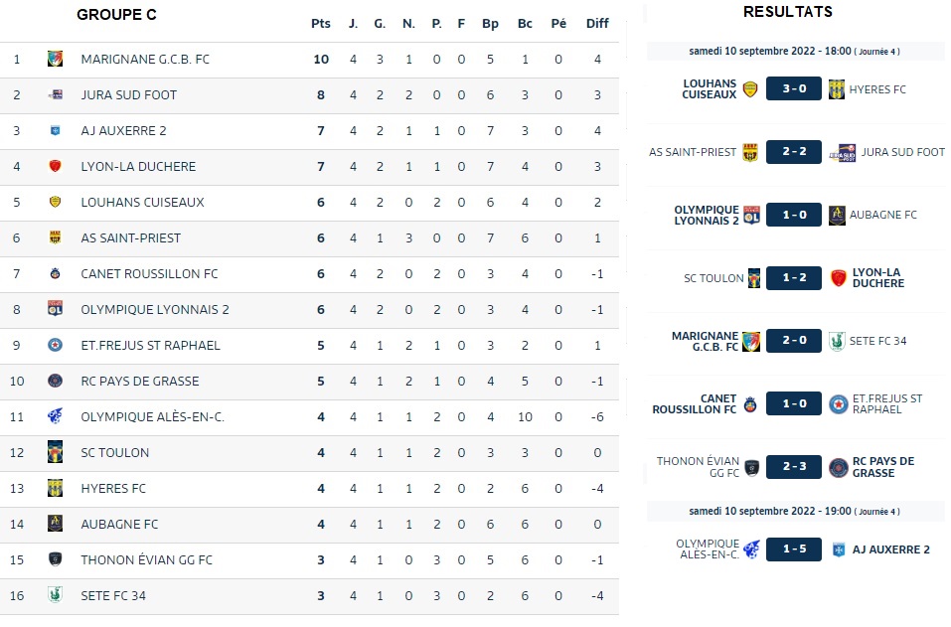This screenshot has width=951, height=627.
Task: Click the Marignane G.C.B. FC crest in standings
Action: point(56,60)
